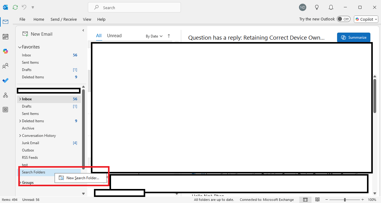Click inside the Search box

point(134,7)
